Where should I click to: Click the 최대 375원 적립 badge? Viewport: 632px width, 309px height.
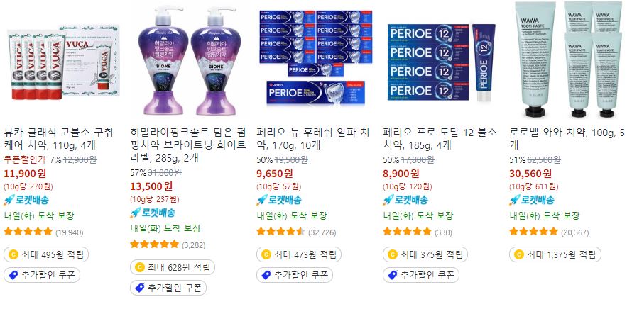pyautogui.click(x=425, y=254)
